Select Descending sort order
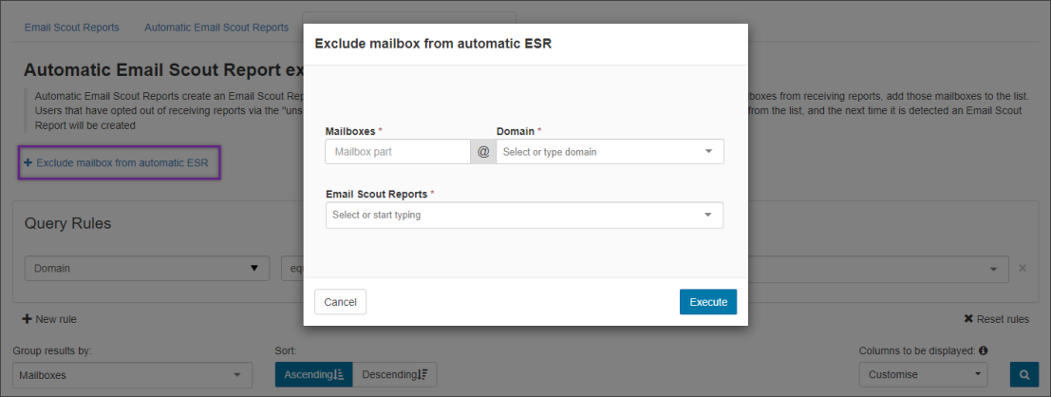Viewport: 1051px width, 397px height. pyautogui.click(x=394, y=375)
